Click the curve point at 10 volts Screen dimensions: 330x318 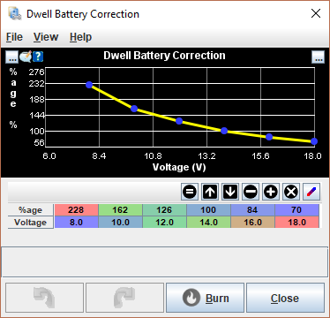click(x=134, y=109)
